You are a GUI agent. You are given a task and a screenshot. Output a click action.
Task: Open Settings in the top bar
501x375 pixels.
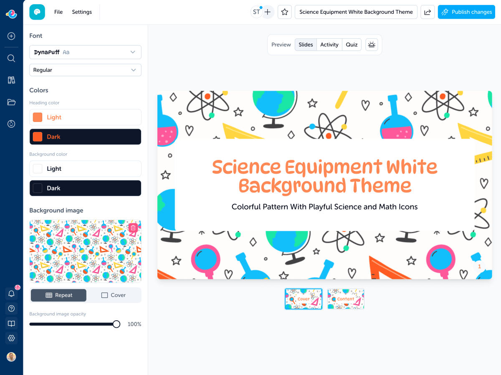coord(82,12)
